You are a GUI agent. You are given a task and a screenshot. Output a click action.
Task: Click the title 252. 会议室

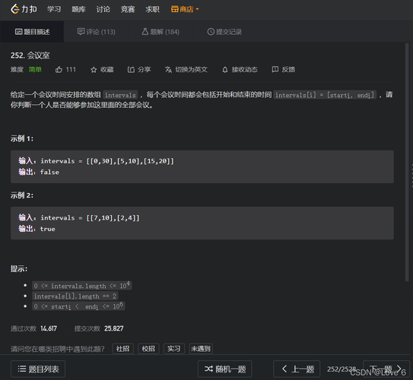(x=30, y=55)
